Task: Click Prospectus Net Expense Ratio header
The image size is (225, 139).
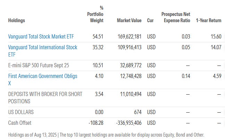Action: (x=176, y=17)
